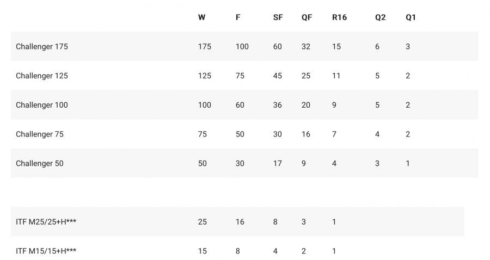Click ITF M25/25+H*** finalist value 16
The image size is (490, 260).
pyautogui.click(x=240, y=222)
